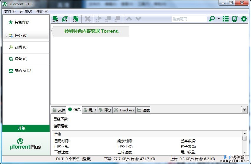Open Preferences via the gear icon
This screenshot has width=251, height=164.
244,19
